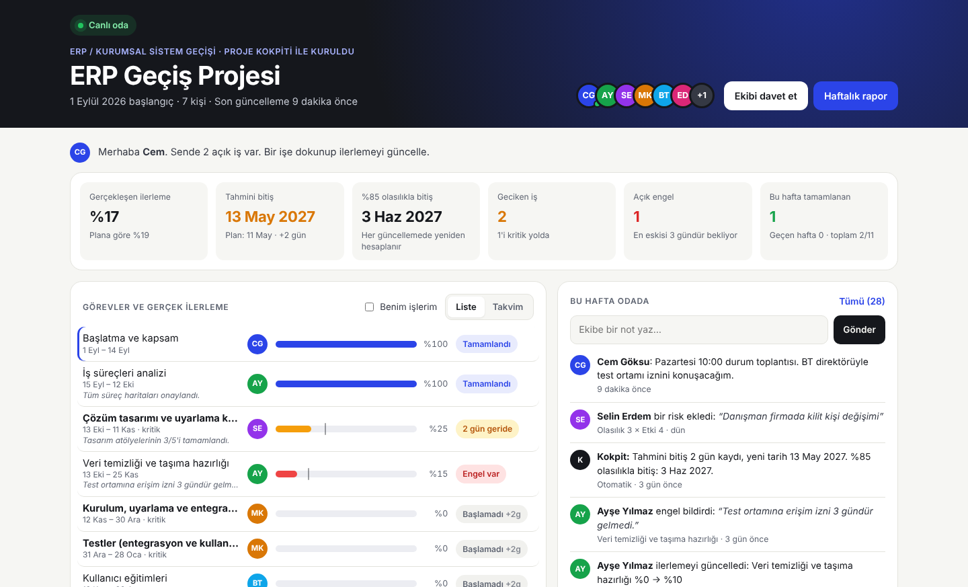
Task: Select the AY assignee avatar on Veri temizliği row
Action: click(x=257, y=473)
